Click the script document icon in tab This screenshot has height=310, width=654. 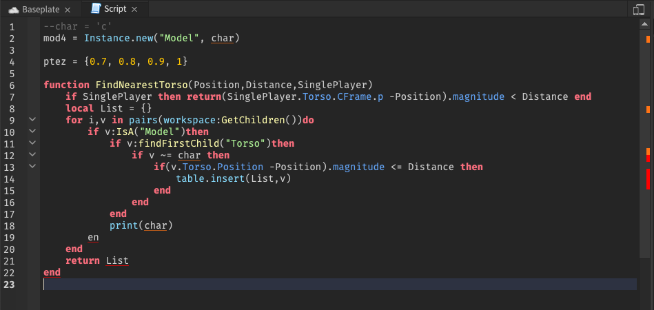(96, 9)
